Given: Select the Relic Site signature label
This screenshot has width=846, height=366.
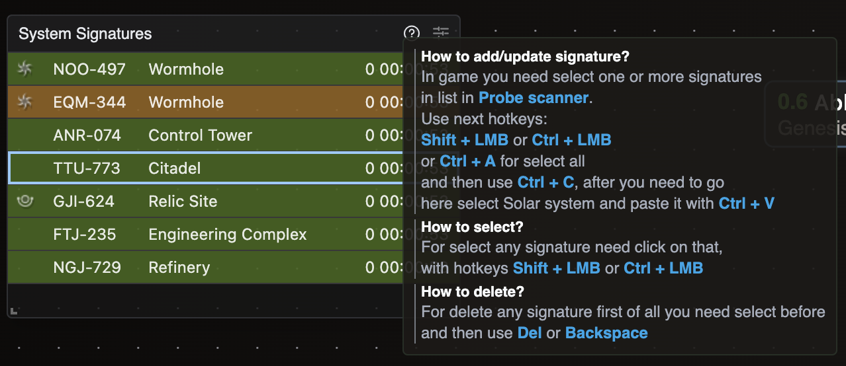Looking at the screenshot, I should pyautogui.click(x=183, y=201).
